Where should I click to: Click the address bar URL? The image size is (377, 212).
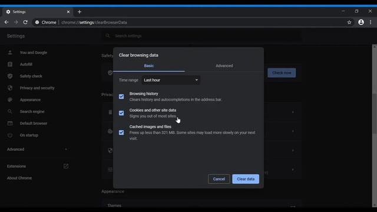click(x=94, y=22)
